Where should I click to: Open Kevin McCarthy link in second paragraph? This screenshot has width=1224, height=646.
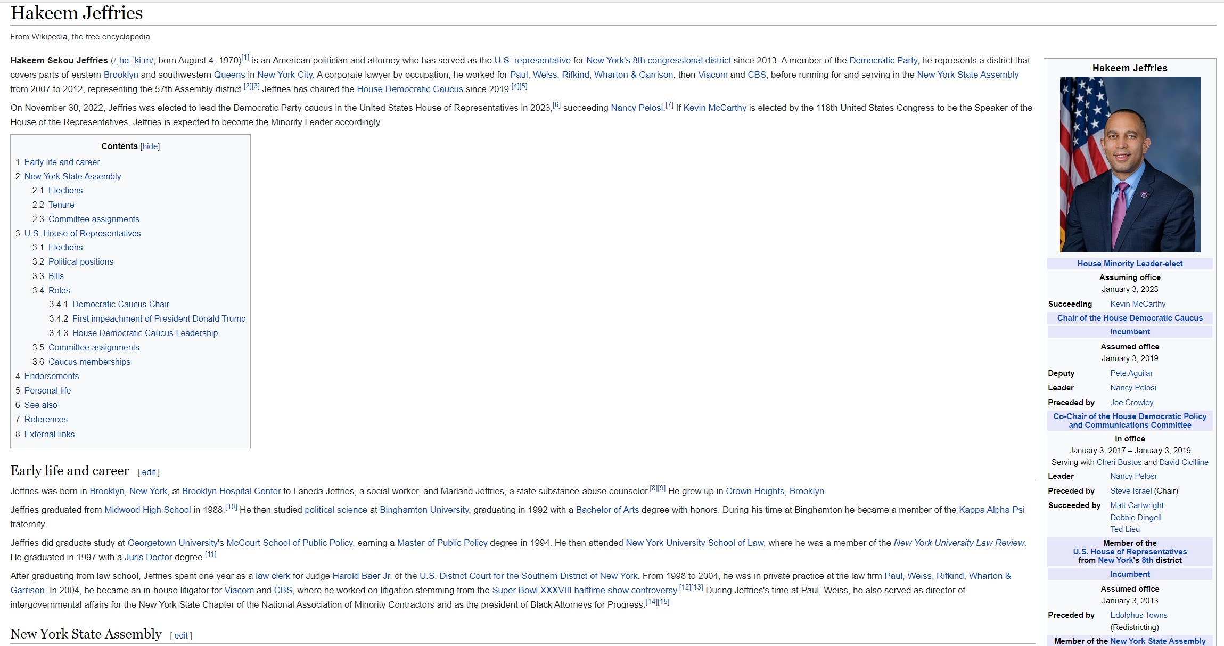715,108
